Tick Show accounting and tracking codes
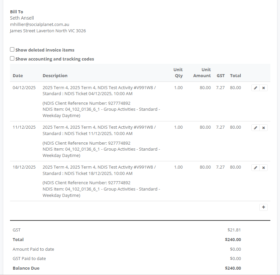 (x=12, y=59)
